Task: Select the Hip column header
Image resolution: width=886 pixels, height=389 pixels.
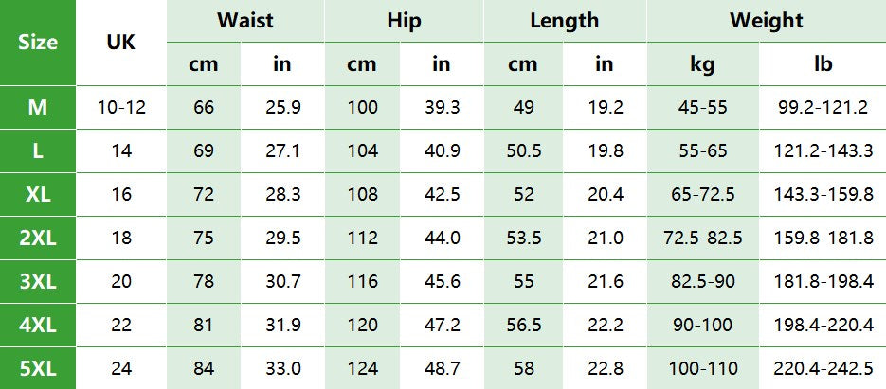Action: pyautogui.click(x=405, y=21)
